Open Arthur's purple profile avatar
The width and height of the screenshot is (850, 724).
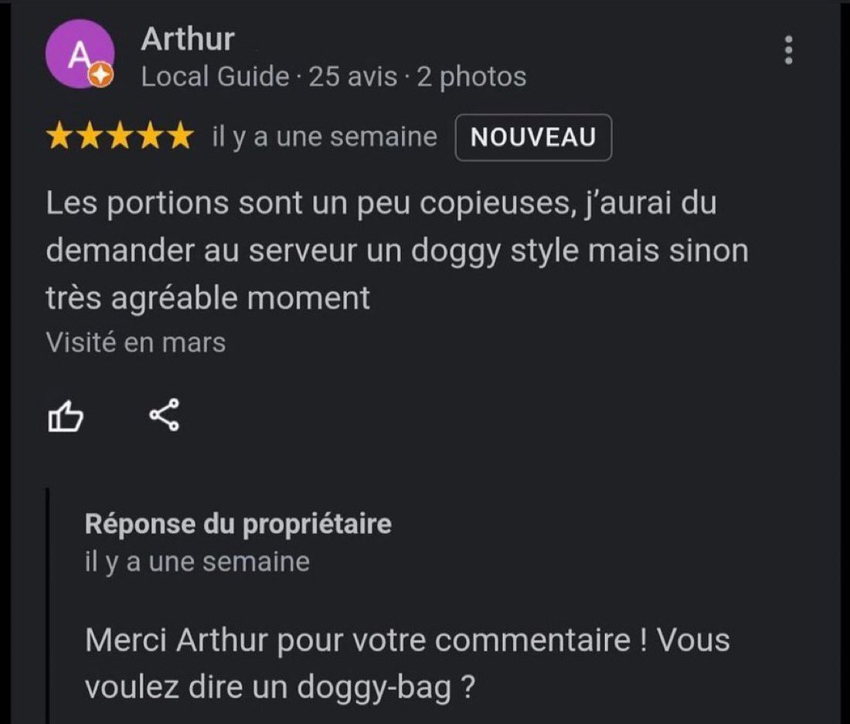(80, 53)
